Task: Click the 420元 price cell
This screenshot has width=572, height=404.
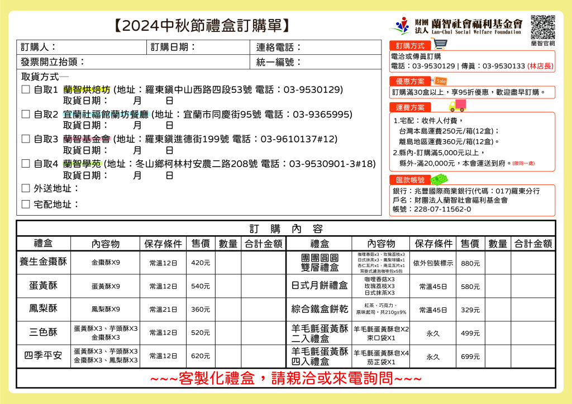Action: 201,263
